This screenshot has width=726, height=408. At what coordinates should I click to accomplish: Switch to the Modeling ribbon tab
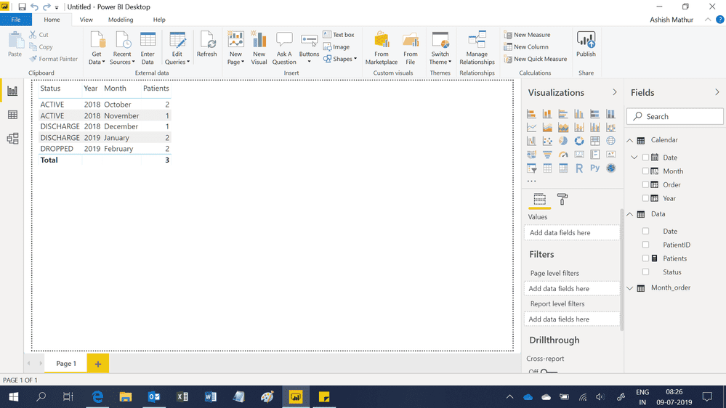(x=121, y=20)
